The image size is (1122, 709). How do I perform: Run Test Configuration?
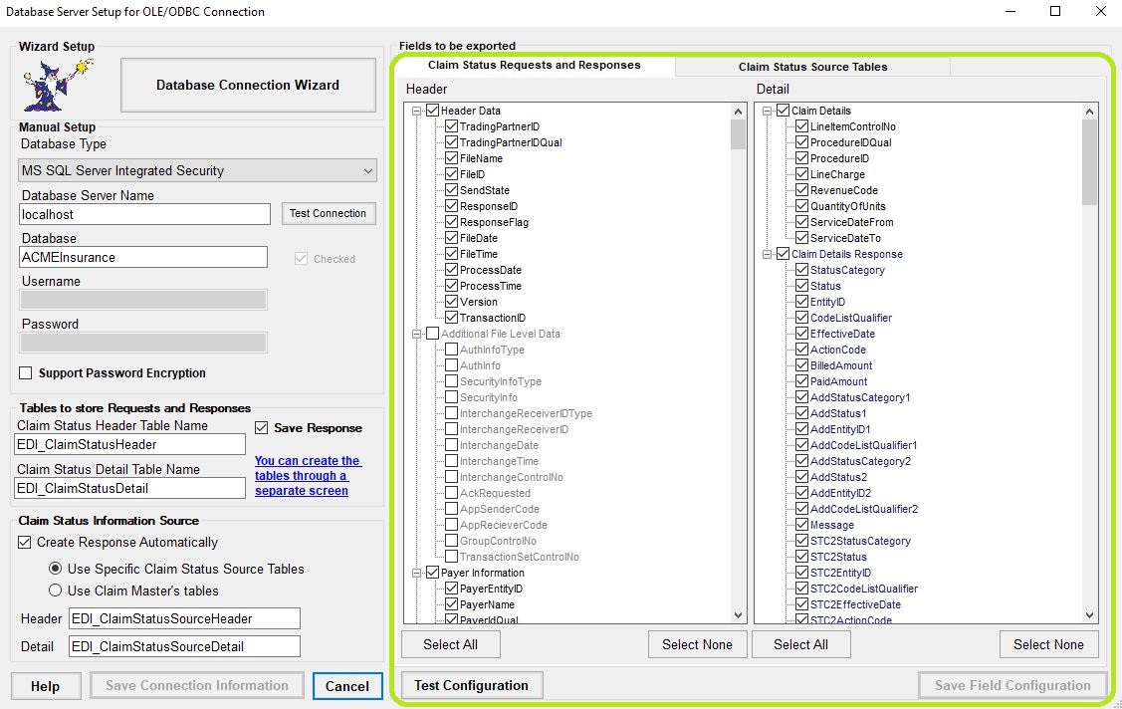pyautogui.click(x=472, y=685)
